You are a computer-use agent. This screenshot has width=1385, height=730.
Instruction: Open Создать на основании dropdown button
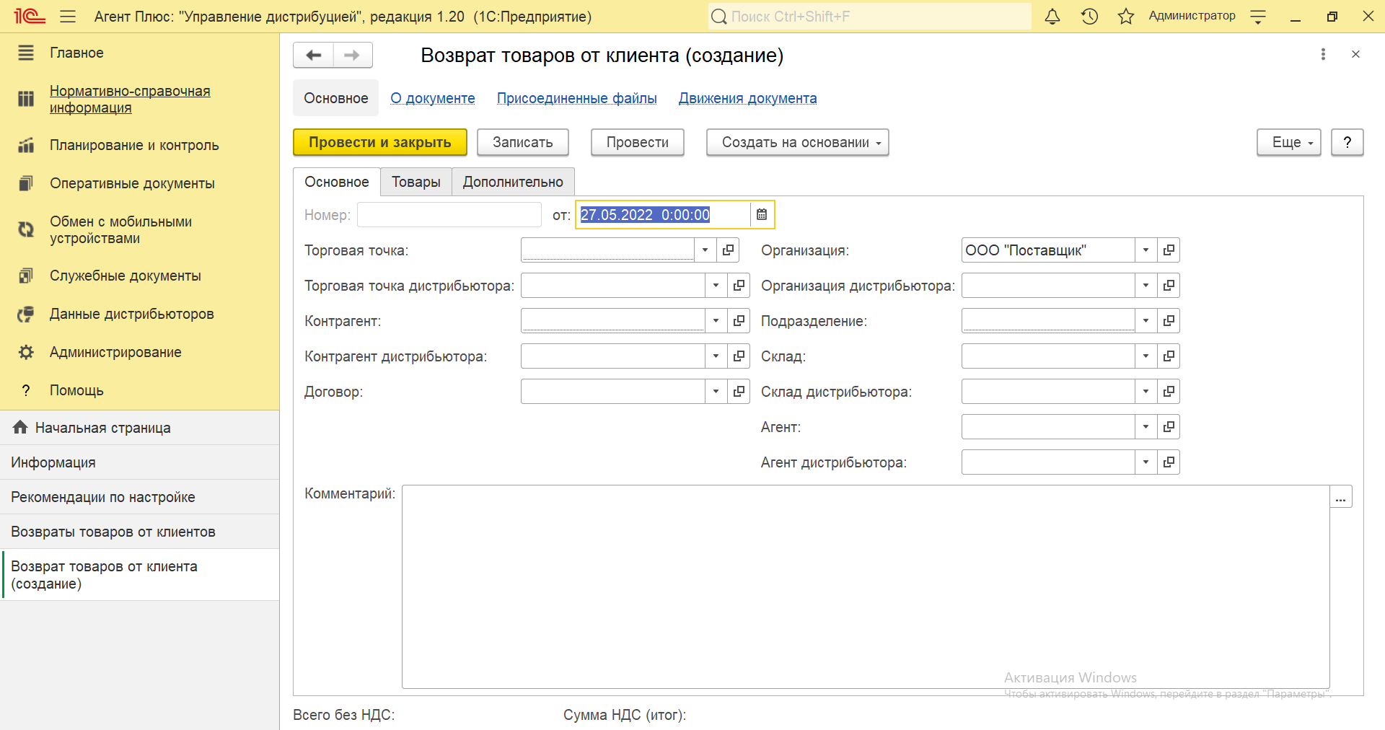click(x=797, y=142)
